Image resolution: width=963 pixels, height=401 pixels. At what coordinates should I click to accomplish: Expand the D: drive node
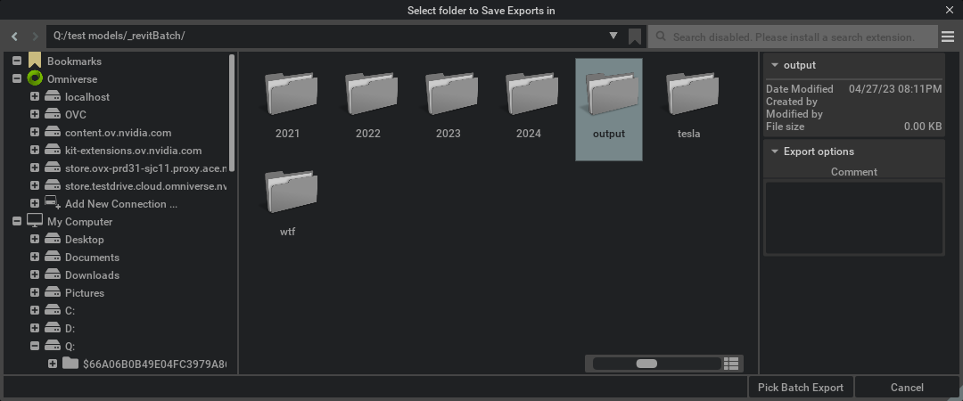point(35,329)
